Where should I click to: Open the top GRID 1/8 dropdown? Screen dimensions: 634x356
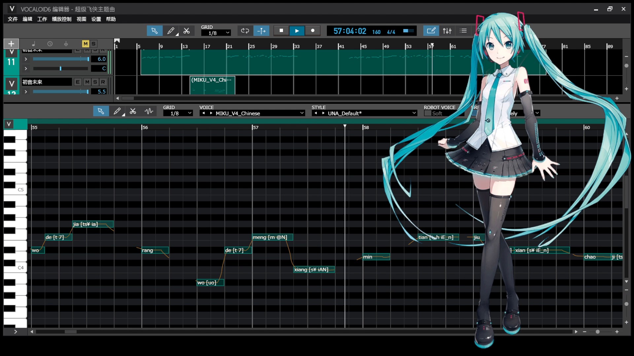point(216,33)
